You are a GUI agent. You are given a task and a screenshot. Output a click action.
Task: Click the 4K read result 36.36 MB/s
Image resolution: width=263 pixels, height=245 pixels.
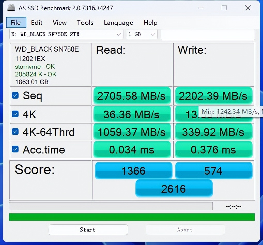click(132, 114)
